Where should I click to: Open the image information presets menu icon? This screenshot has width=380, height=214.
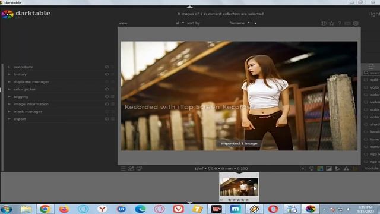tap(113, 104)
